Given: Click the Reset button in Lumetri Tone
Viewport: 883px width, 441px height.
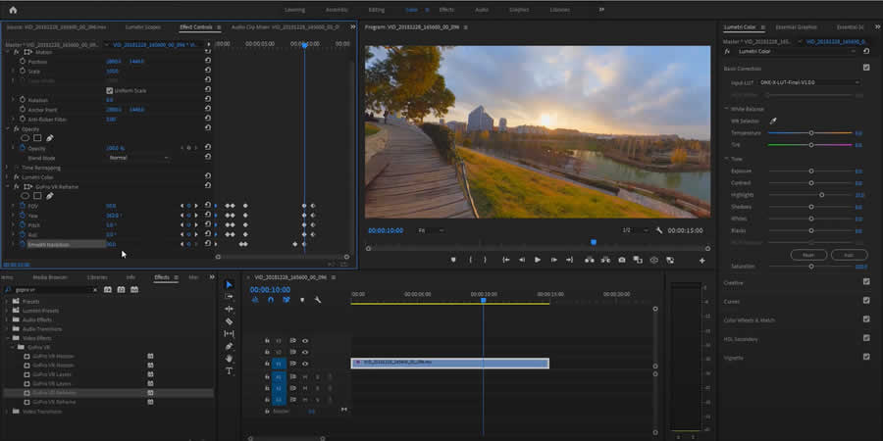Looking at the screenshot, I should click(x=810, y=254).
